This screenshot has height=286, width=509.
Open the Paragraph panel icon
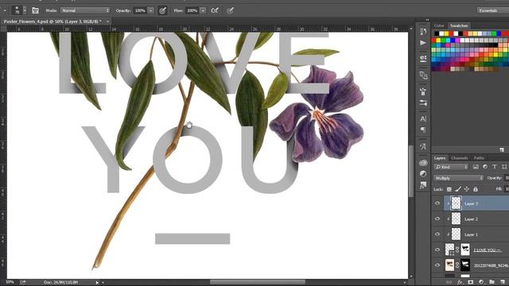[423, 130]
